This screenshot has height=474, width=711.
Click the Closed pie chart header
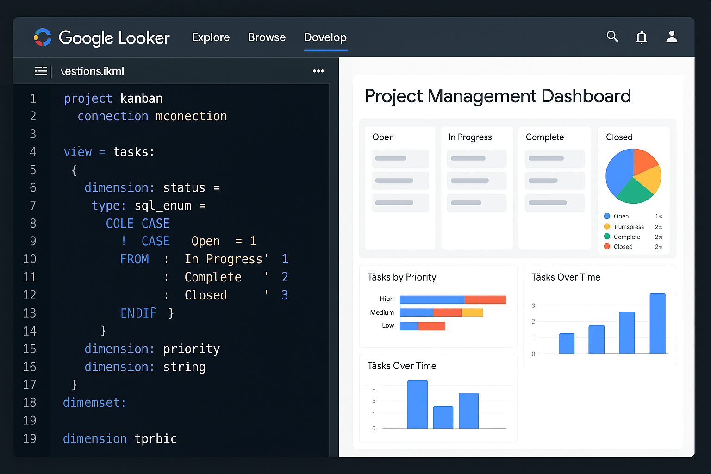[619, 137]
